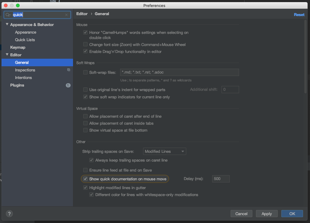
Task: Click the Virtual Space section heading
Action: pyautogui.click(x=87, y=109)
